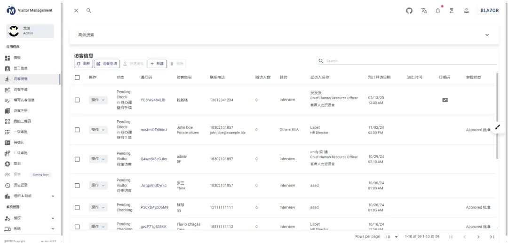Click the 我的二维码 QR code icon
This screenshot has width=508, height=243.
point(8,122)
